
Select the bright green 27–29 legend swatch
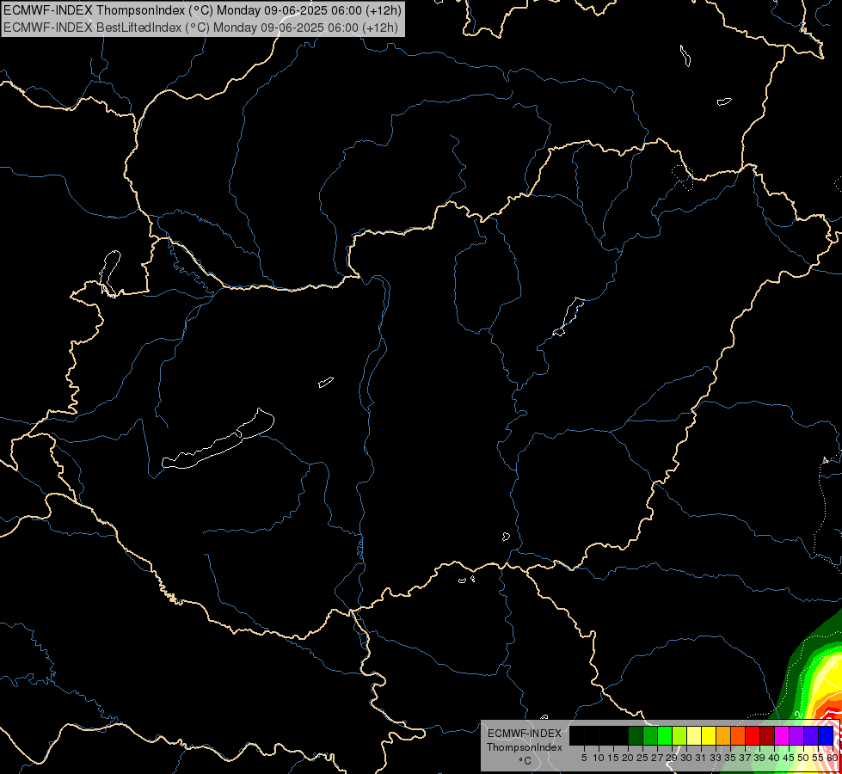[665, 736]
